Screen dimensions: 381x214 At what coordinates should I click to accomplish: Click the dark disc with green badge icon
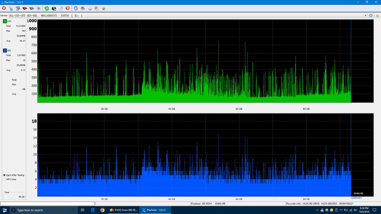coord(54,8)
